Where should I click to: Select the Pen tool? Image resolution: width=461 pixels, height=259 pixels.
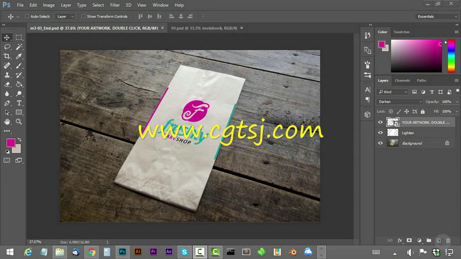[7, 103]
